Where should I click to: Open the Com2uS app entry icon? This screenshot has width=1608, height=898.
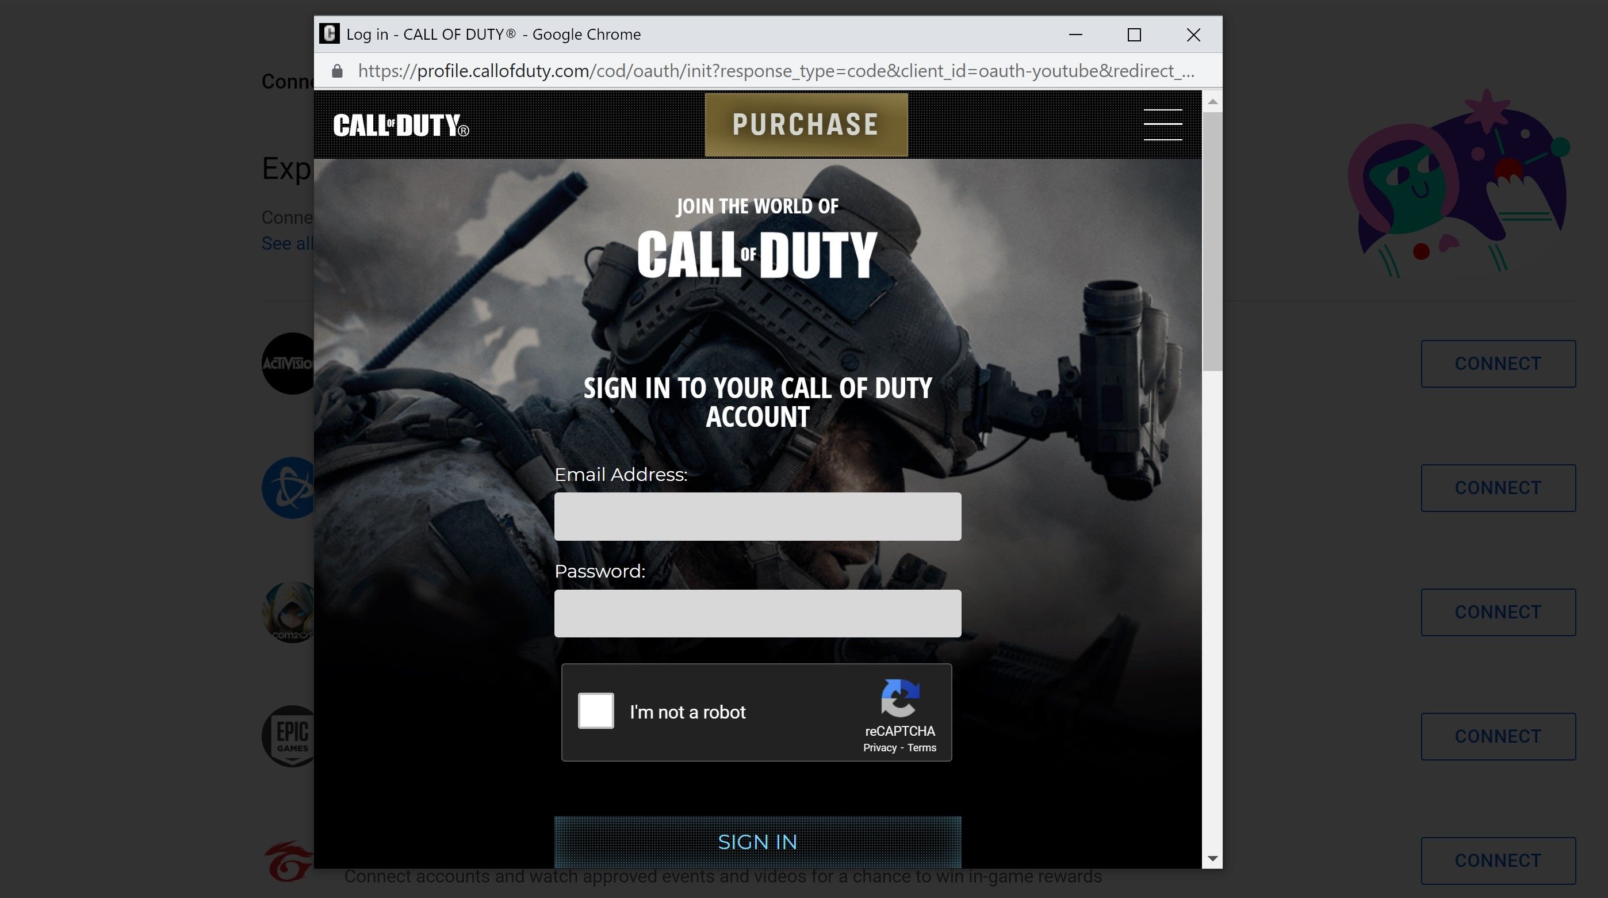point(289,612)
